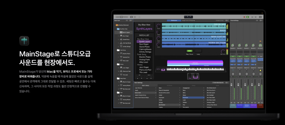The width and height of the screenshot is (285, 125).
Task: Collapse the Flow set
Action: (x=116, y=93)
